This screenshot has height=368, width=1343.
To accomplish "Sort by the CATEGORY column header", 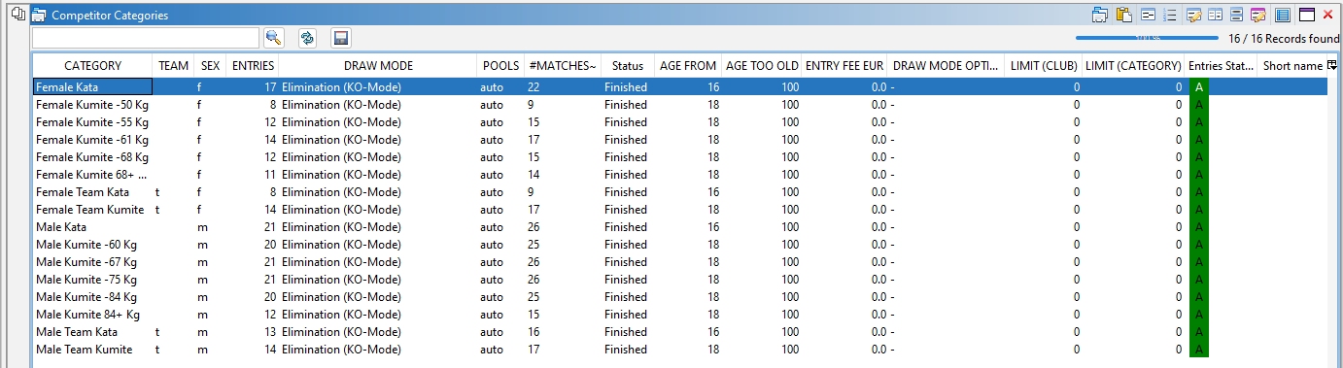I will point(92,66).
